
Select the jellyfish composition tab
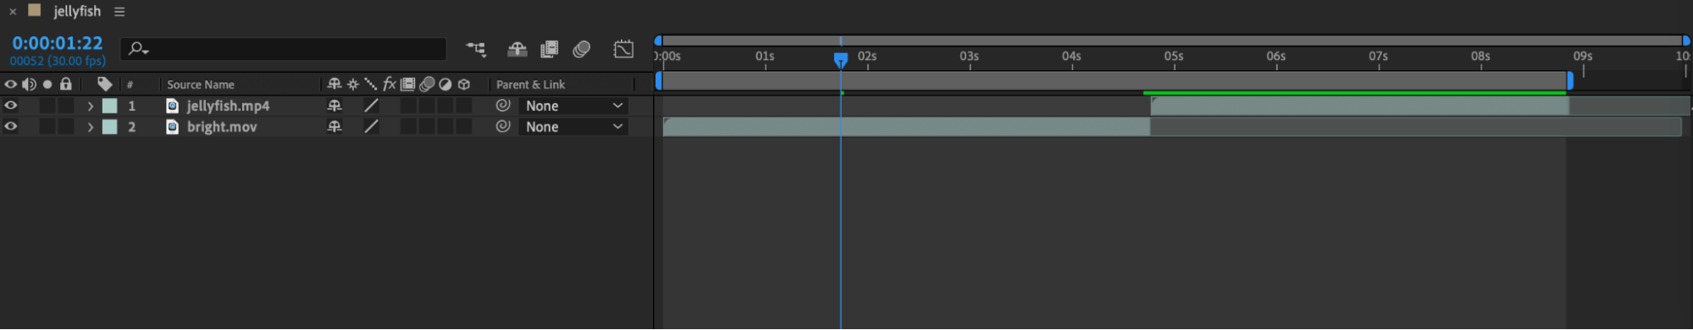[76, 11]
